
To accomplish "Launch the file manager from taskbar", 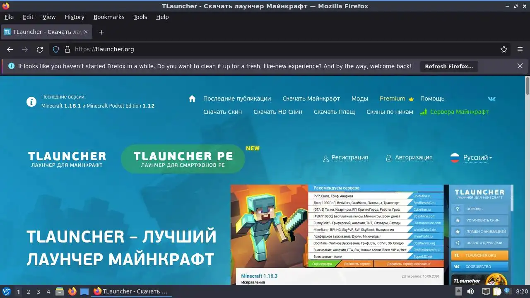I will pos(60,291).
